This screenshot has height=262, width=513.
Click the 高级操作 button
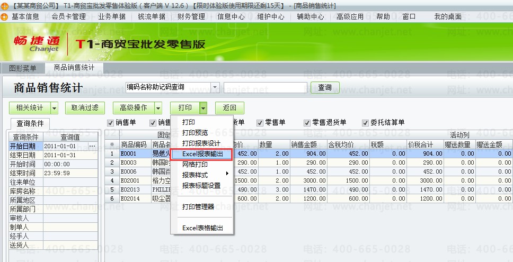pyautogui.click(x=134, y=108)
